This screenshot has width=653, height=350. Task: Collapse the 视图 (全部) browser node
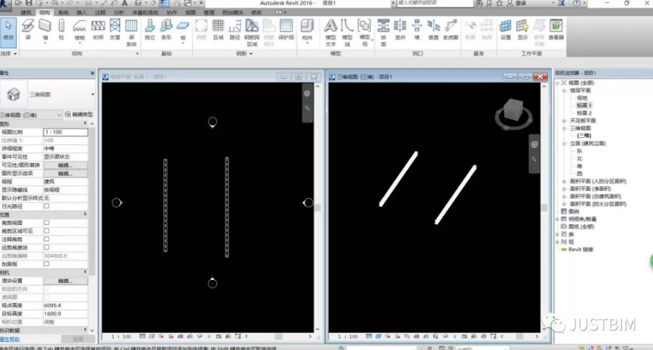(557, 83)
